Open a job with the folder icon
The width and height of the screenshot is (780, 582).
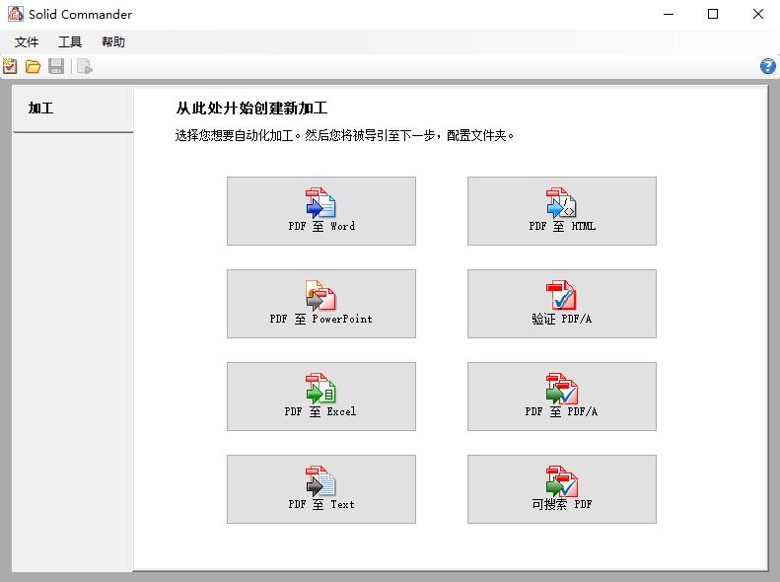(x=33, y=66)
